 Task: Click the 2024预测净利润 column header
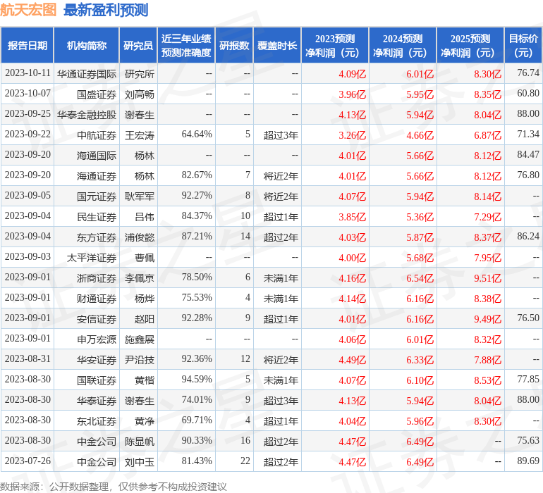[x=403, y=45]
